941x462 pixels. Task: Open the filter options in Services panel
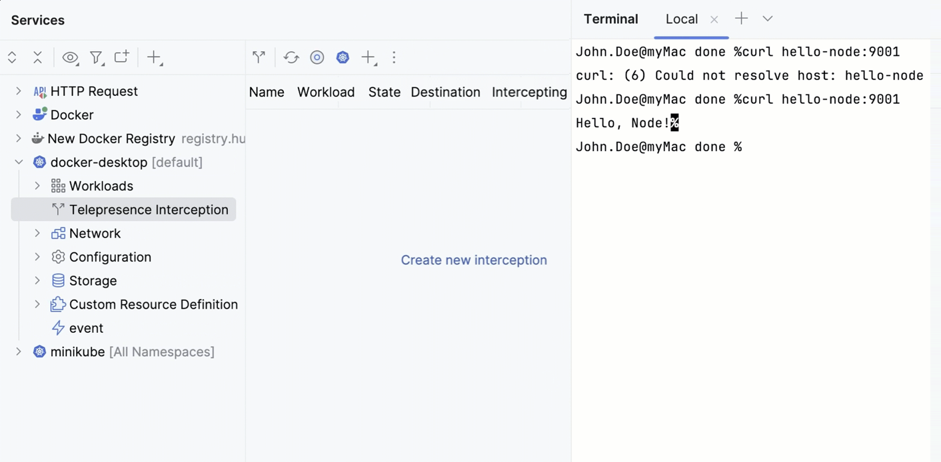click(x=97, y=57)
